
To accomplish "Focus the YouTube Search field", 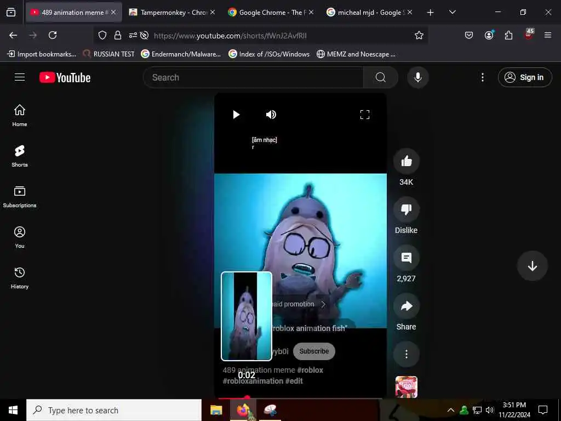I will point(253,77).
